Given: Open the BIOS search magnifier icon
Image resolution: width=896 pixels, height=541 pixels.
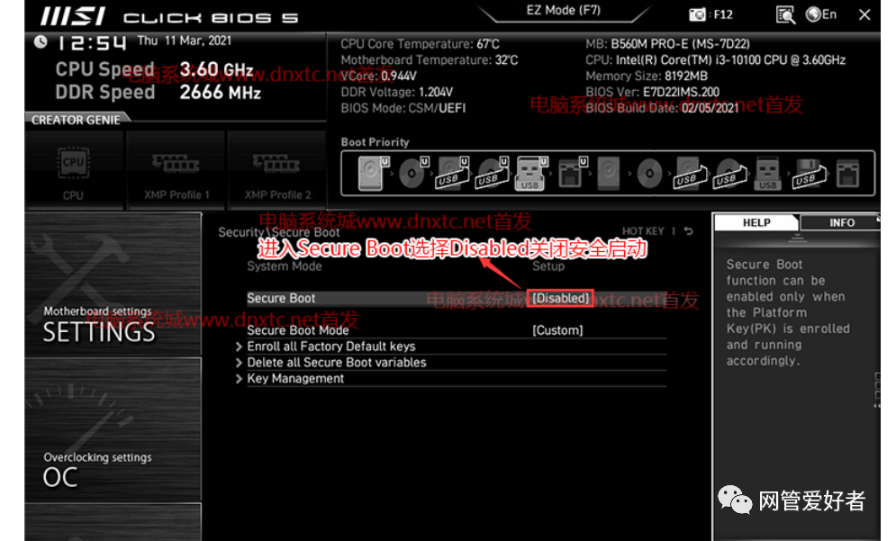Looking at the screenshot, I should click(x=786, y=14).
